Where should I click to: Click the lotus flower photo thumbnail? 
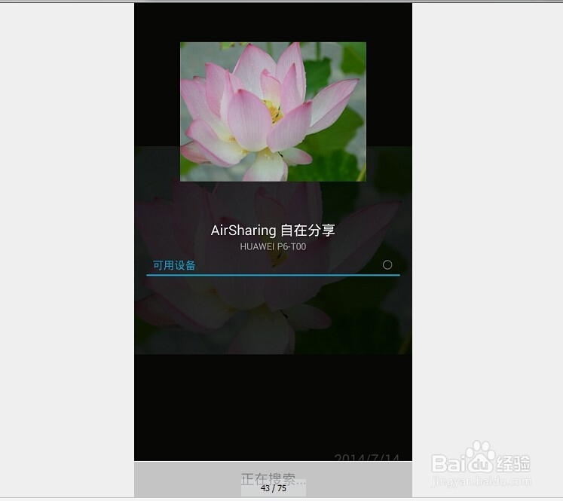(x=273, y=112)
